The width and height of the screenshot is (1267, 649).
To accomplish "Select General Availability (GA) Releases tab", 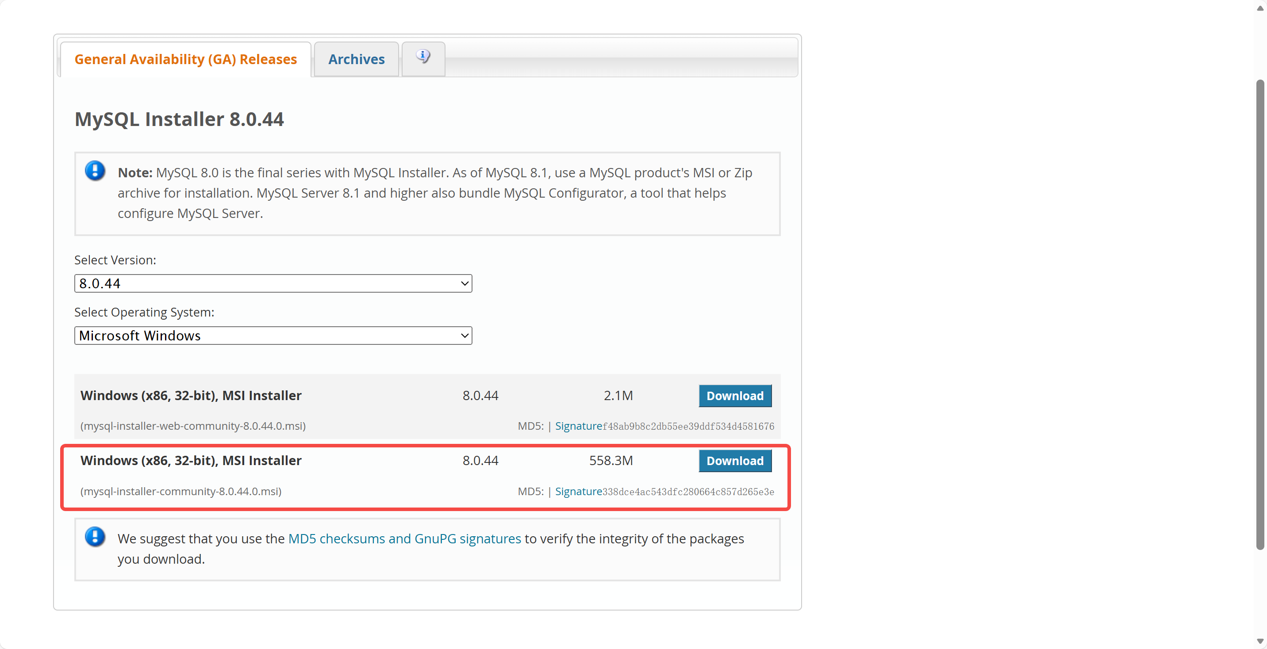I will 185,60.
